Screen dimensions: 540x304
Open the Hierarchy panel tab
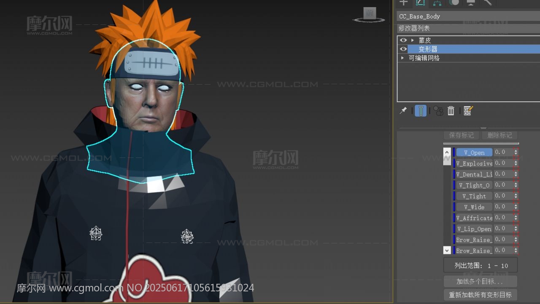point(437,3)
